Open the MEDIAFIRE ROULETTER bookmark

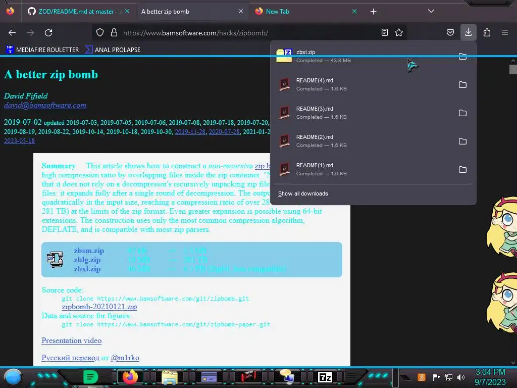42,50
